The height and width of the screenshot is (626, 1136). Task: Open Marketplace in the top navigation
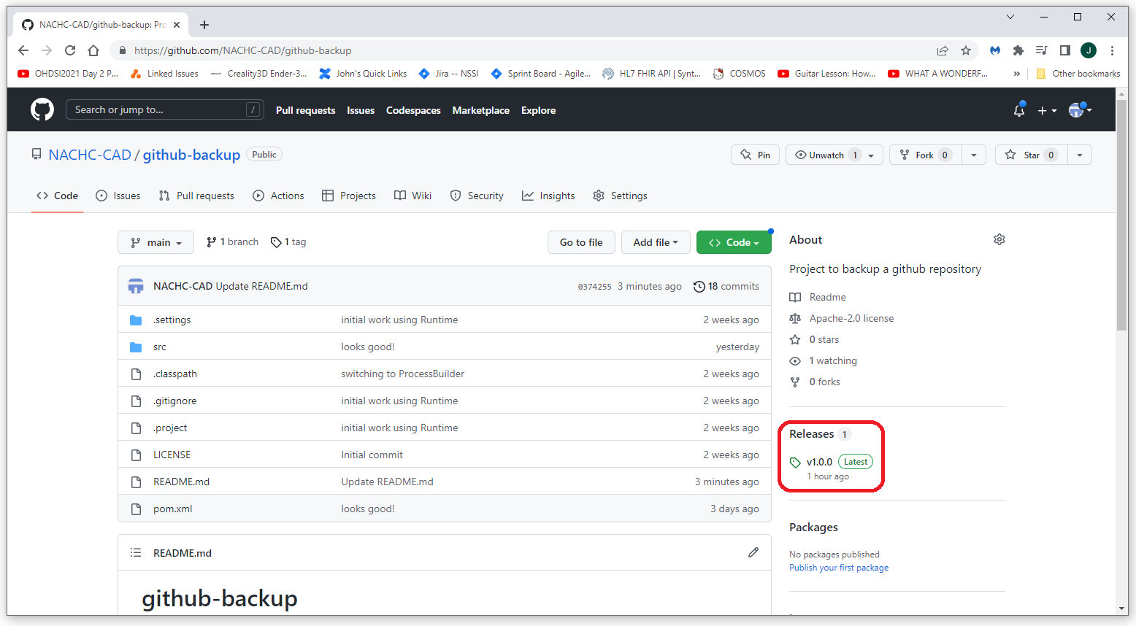point(481,110)
